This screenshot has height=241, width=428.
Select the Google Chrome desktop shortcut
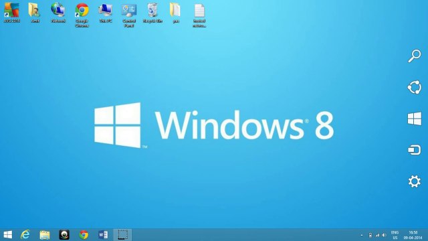tap(82, 15)
